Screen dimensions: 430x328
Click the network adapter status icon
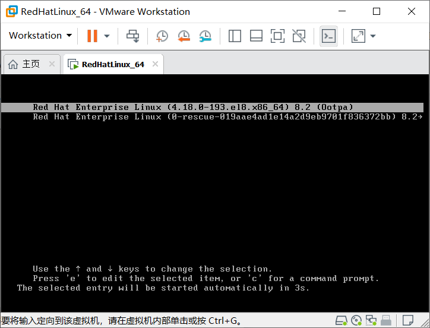[371, 320]
